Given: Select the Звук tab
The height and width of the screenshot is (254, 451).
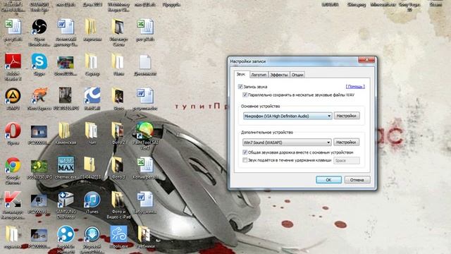Looking at the screenshot, I should click(241, 74).
